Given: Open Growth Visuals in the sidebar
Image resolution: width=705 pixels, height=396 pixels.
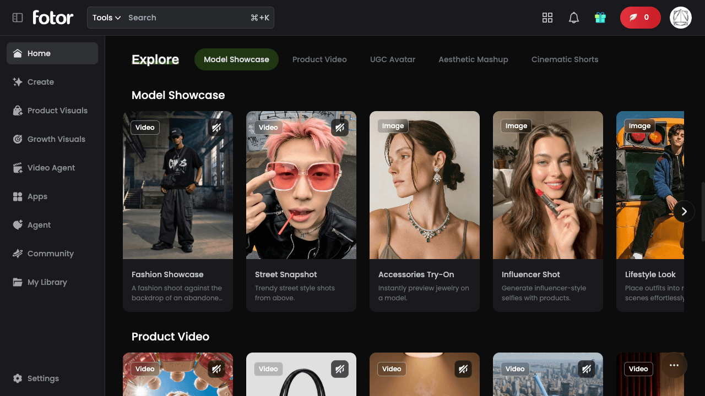Looking at the screenshot, I should point(52,139).
